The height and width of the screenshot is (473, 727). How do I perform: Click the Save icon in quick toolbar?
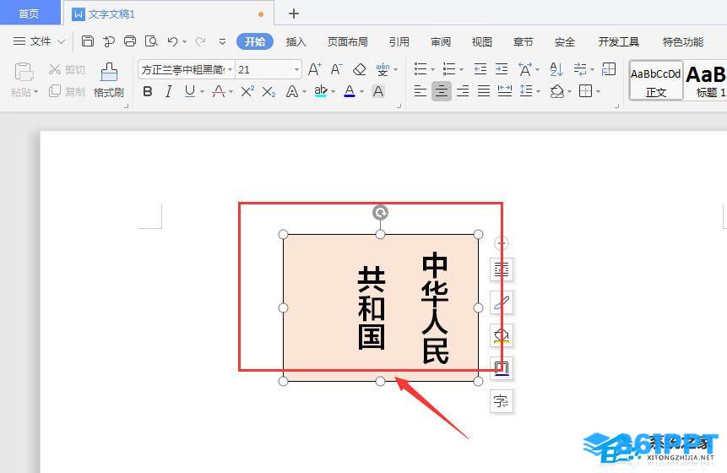click(x=88, y=41)
